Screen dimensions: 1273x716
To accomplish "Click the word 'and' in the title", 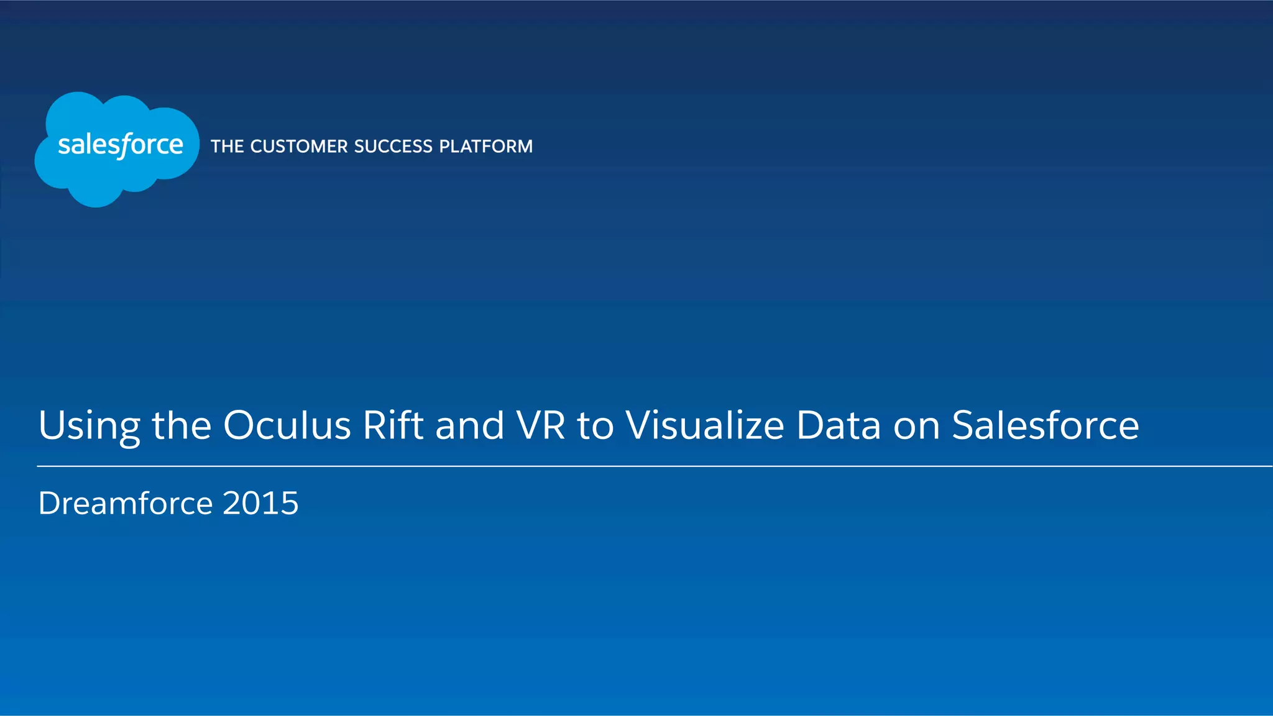I will point(469,425).
